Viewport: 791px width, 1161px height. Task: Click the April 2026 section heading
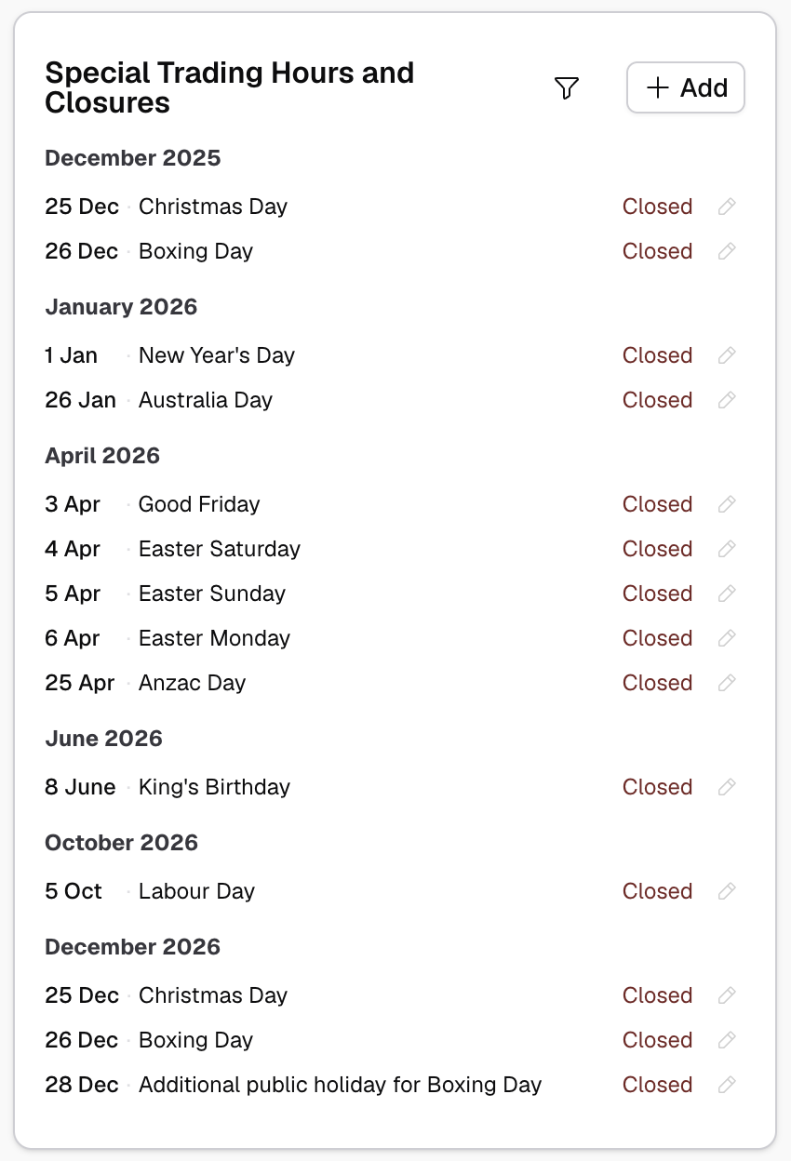click(102, 456)
